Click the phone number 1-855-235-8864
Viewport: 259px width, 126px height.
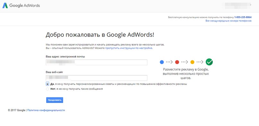point(243,17)
